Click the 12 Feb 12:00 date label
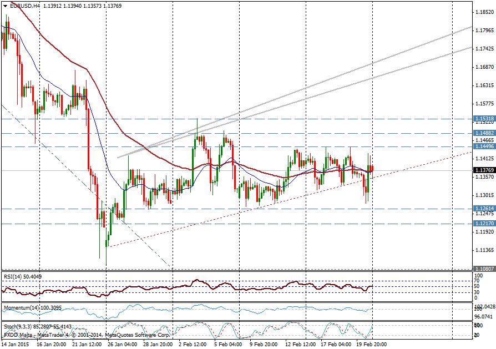 (301, 344)
